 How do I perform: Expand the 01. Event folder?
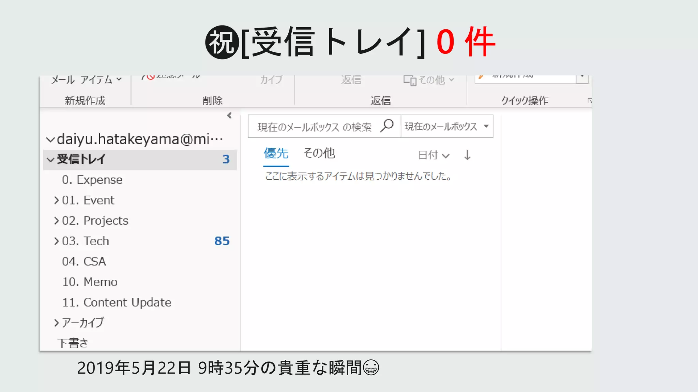click(57, 200)
